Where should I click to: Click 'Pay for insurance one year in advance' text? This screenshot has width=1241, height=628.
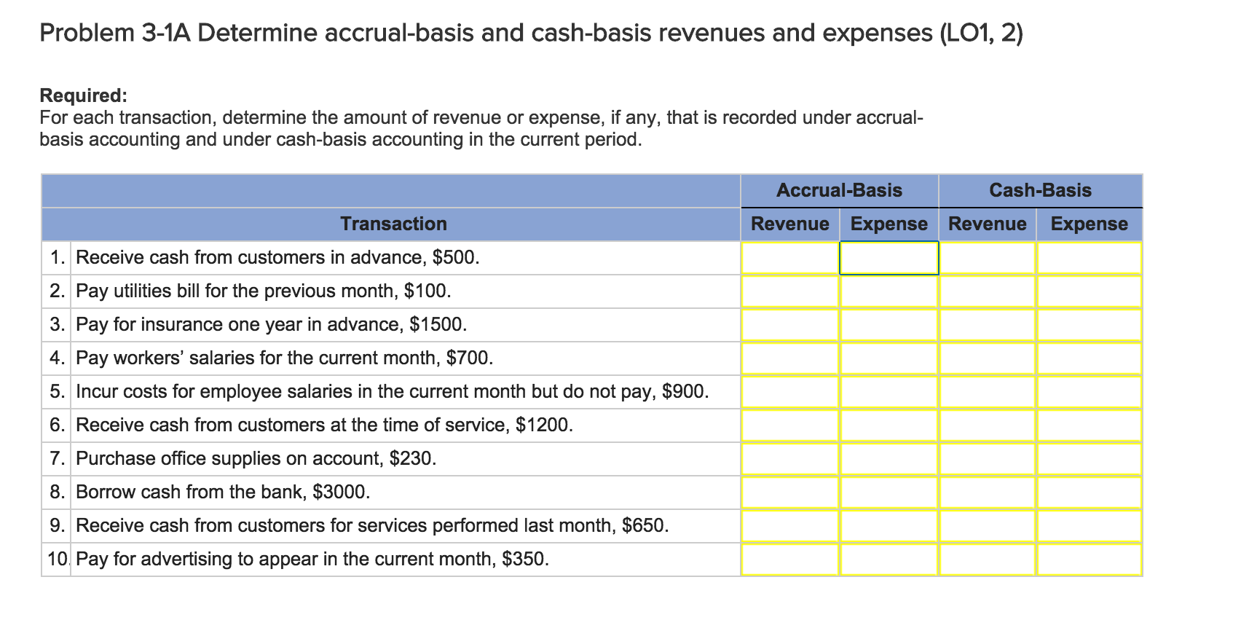click(x=239, y=325)
